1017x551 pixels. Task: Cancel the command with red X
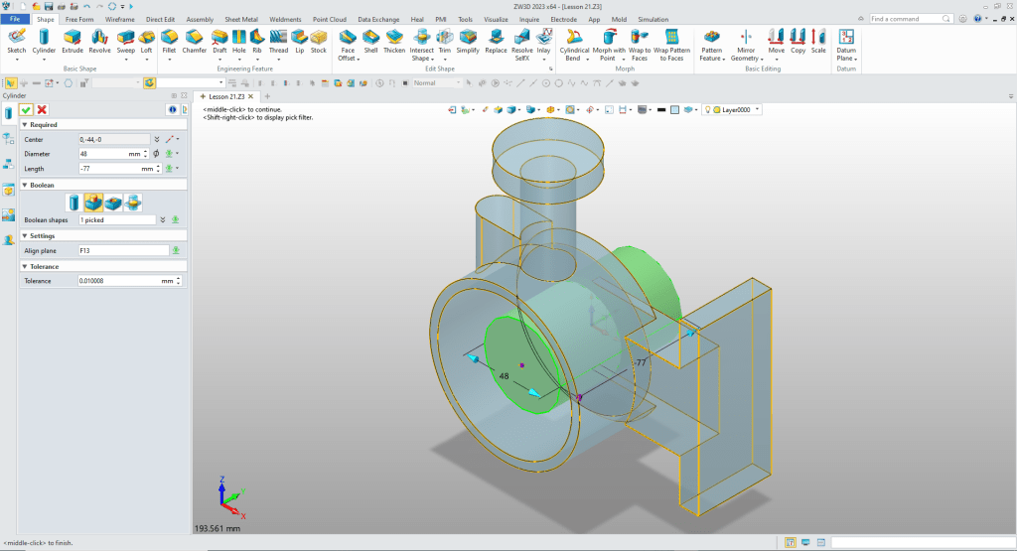pos(42,109)
